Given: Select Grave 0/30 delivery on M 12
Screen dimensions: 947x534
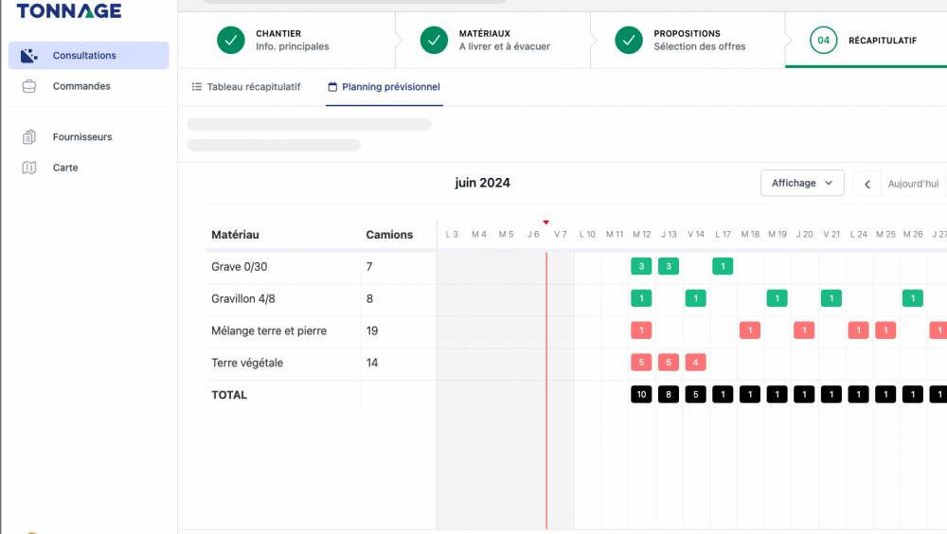Looking at the screenshot, I should click(x=641, y=267).
